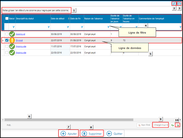
Task: Click filter icon under Raison de l'absence
Action: (x=108, y=27)
